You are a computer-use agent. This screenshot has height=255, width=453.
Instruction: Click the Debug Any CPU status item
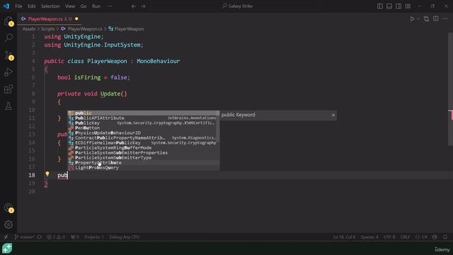point(125,237)
